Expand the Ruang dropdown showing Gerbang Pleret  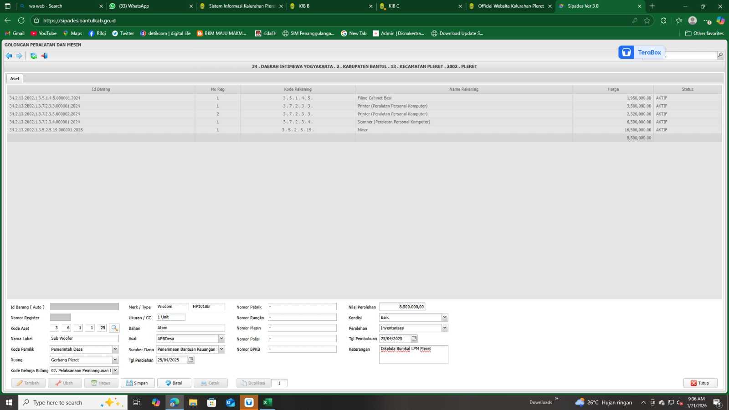click(115, 360)
